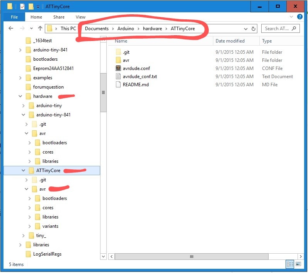Select Eeprom24AA512841 folder in tree
The height and width of the screenshot is (273, 308).
(x=53, y=68)
